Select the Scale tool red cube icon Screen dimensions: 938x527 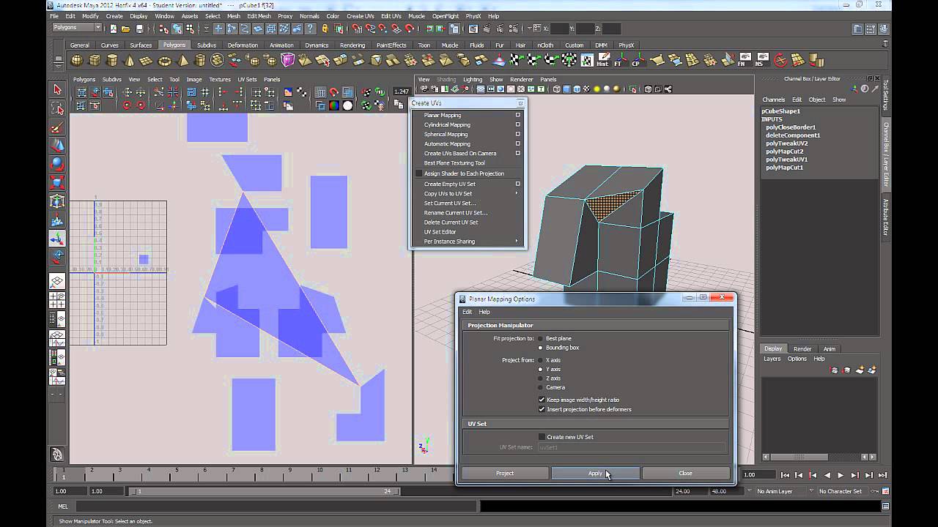pyautogui.click(x=57, y=182)
